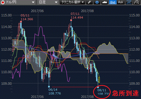Switch price display to Bid
The height and width of the screenshot is (99, 141).
113,2
